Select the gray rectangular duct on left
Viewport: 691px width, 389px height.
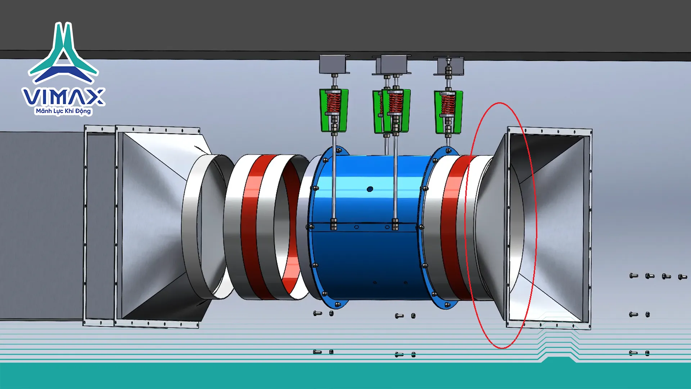tap(41, 225)
